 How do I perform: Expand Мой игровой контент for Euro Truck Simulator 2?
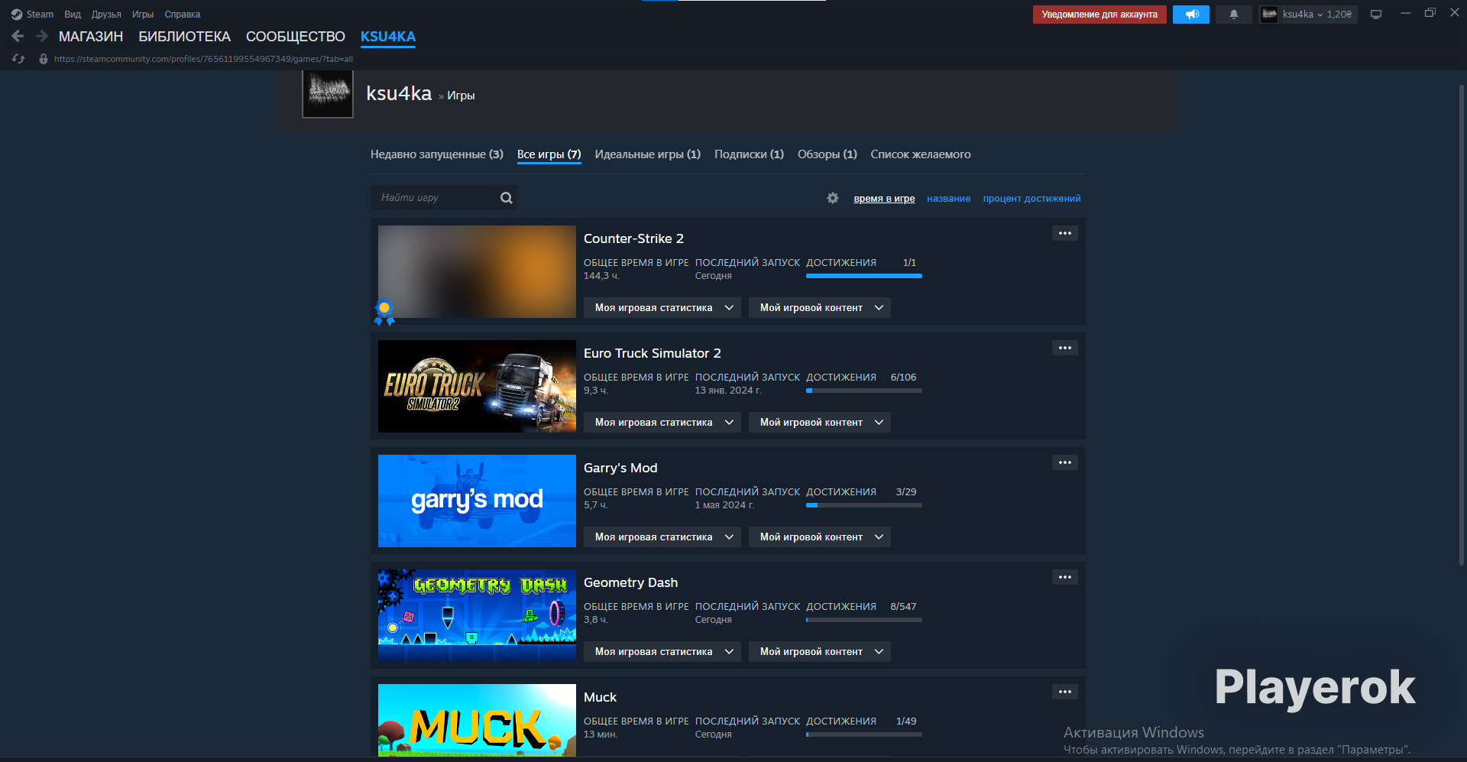(820, 423)
